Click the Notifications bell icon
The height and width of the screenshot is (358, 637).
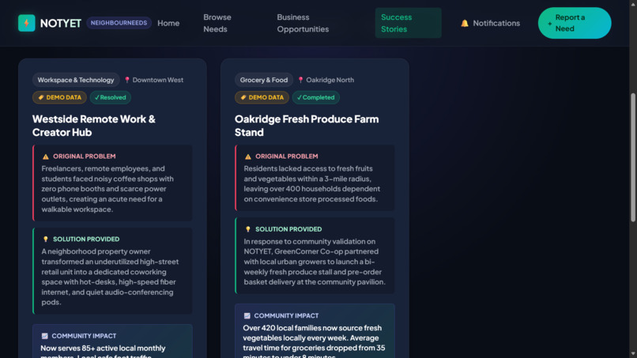(465, 23)
